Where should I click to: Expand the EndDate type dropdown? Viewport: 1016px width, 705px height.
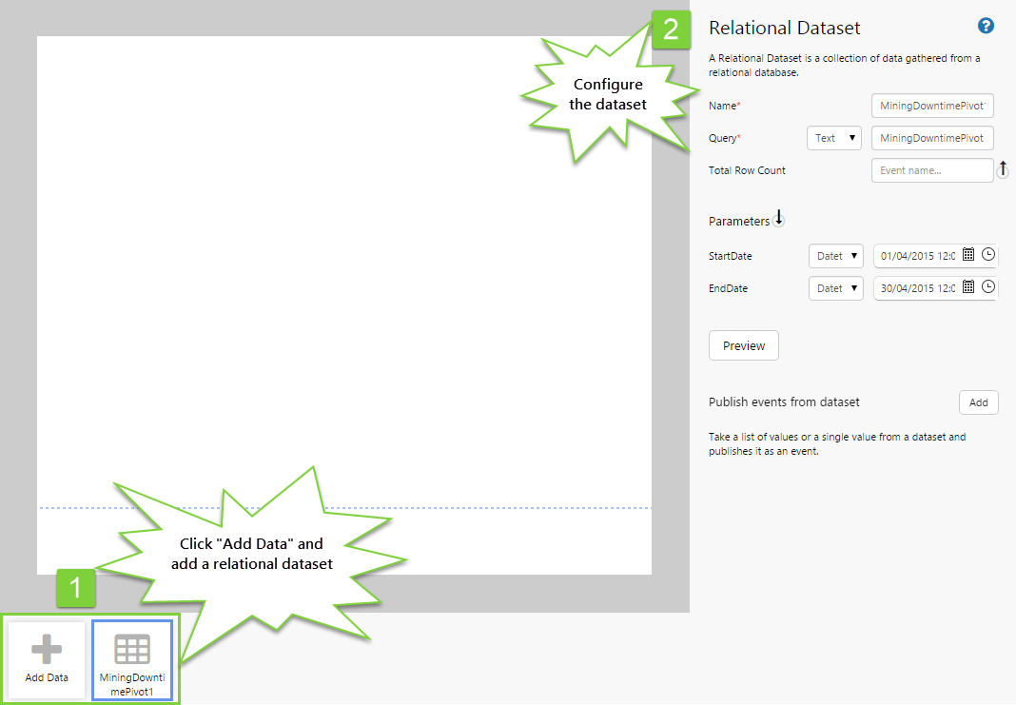point(835,287)
